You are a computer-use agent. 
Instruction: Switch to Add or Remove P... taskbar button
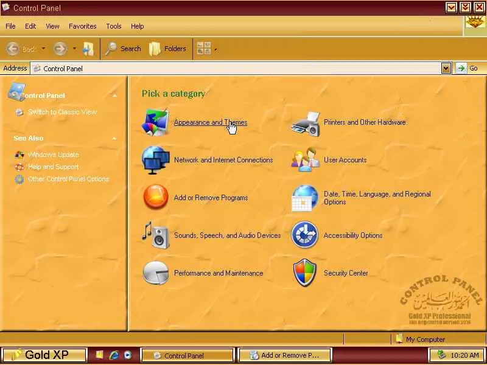click(284, 355)
